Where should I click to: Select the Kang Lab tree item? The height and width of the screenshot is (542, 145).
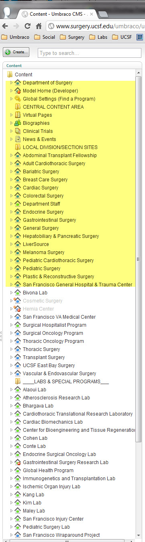33,494
